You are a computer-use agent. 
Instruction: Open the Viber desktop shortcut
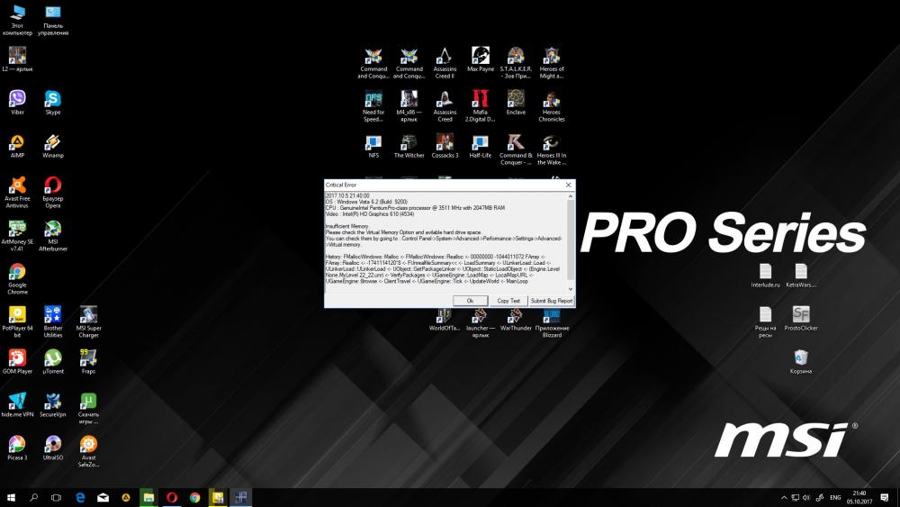pos(17,99)
